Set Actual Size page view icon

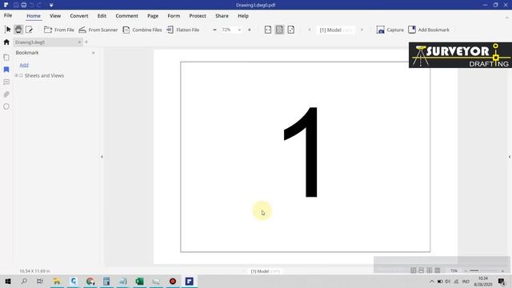[291, 30]
